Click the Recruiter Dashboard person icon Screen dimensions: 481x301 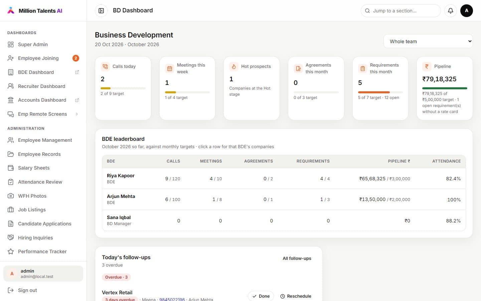(x=11, y=86)
